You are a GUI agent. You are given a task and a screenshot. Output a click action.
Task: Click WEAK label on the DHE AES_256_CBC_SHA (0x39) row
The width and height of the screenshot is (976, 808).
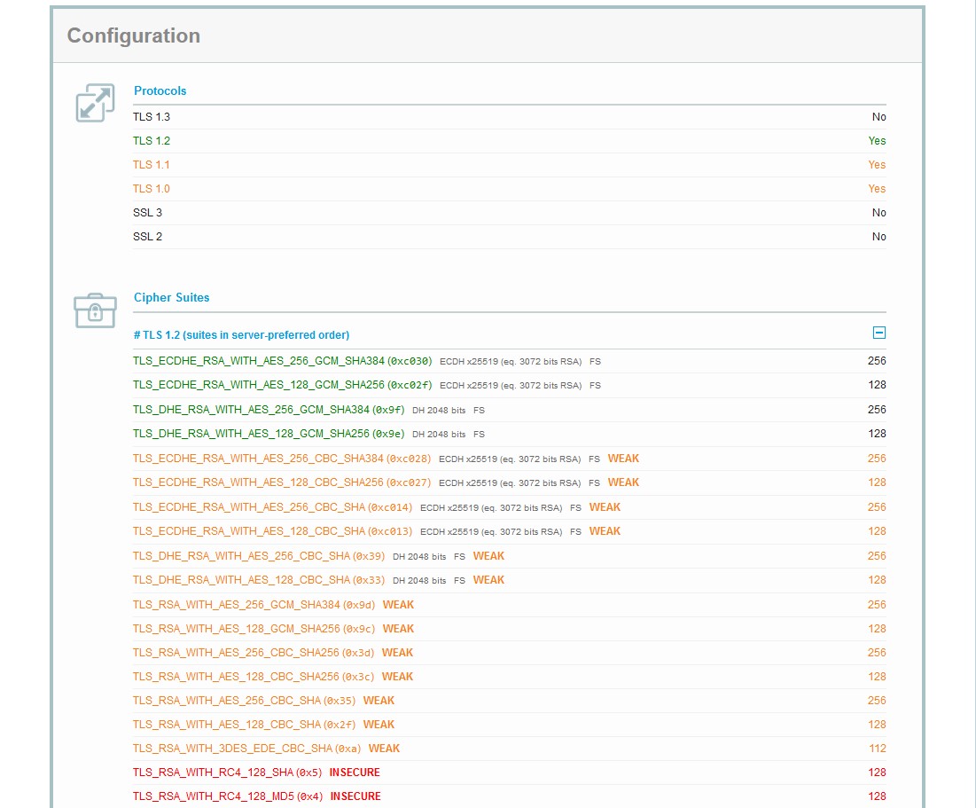point(488,556)
